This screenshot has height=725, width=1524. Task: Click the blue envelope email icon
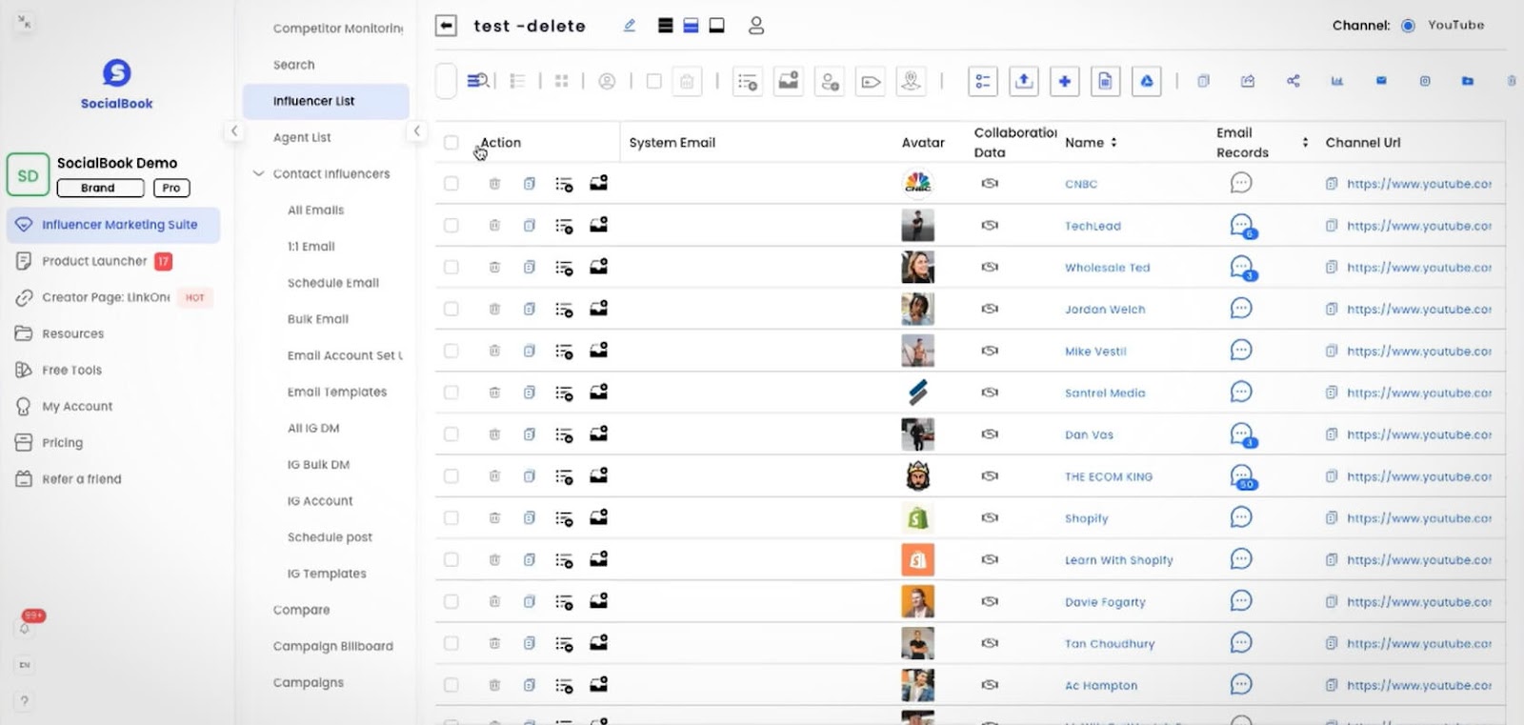1381,81
